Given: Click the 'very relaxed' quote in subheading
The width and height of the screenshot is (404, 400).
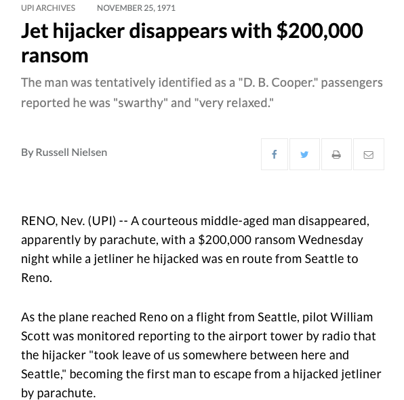Looking at the screenshot, I should 234,103.
